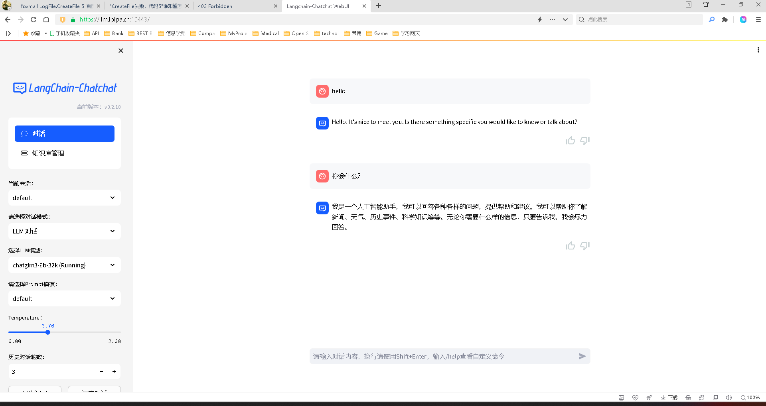Increase 历史对话轮数 with the plus button

pos(114,371)
